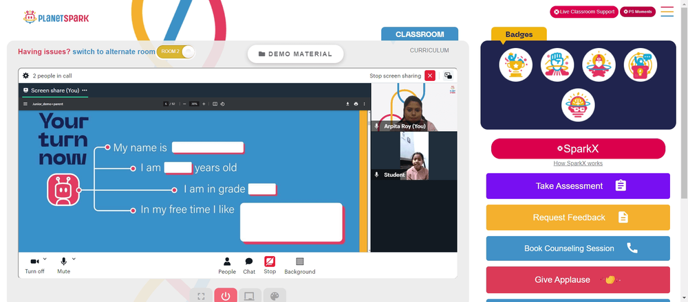Click the PlanetSpark logo
This screenshot has width=688, height=302.
coord(56,18)
